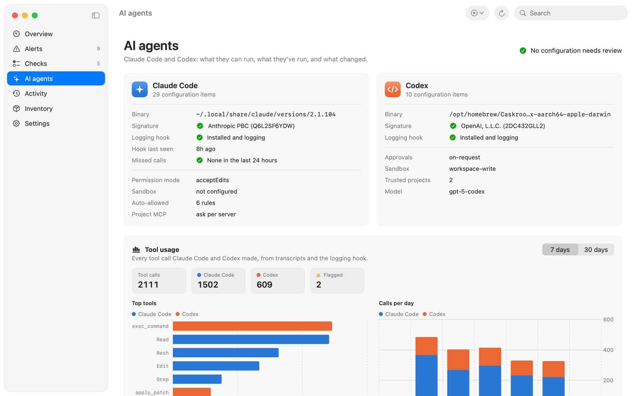Image resolution: width=634 pixels, height=396 pixels.
Task: Click the Inventory cube icon
Action: 16,109
